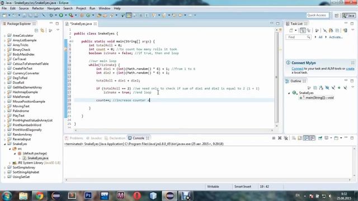Open the Refactor menu
The height and width of the screenshot is (201, 358).
(x=38, y=8)
